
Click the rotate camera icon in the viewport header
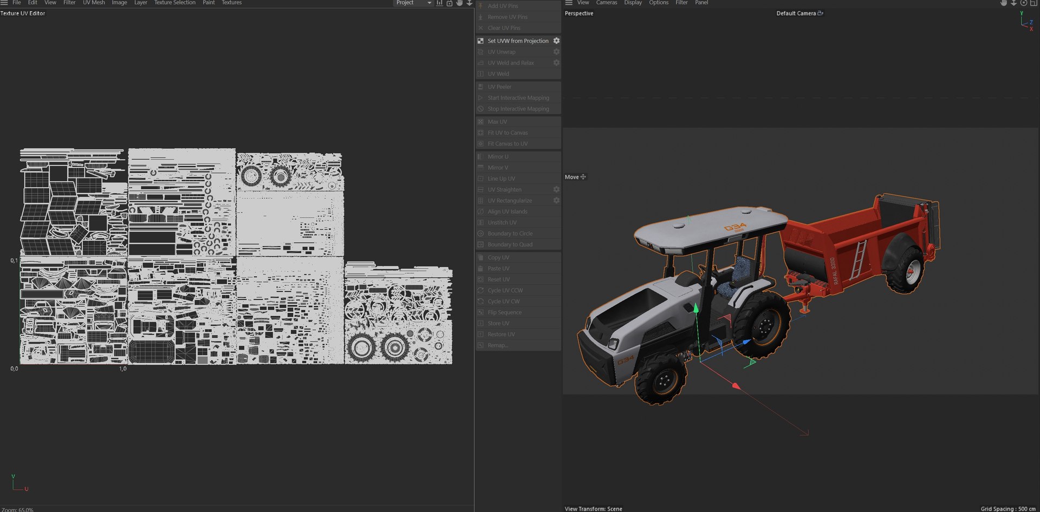point(1024,3)
